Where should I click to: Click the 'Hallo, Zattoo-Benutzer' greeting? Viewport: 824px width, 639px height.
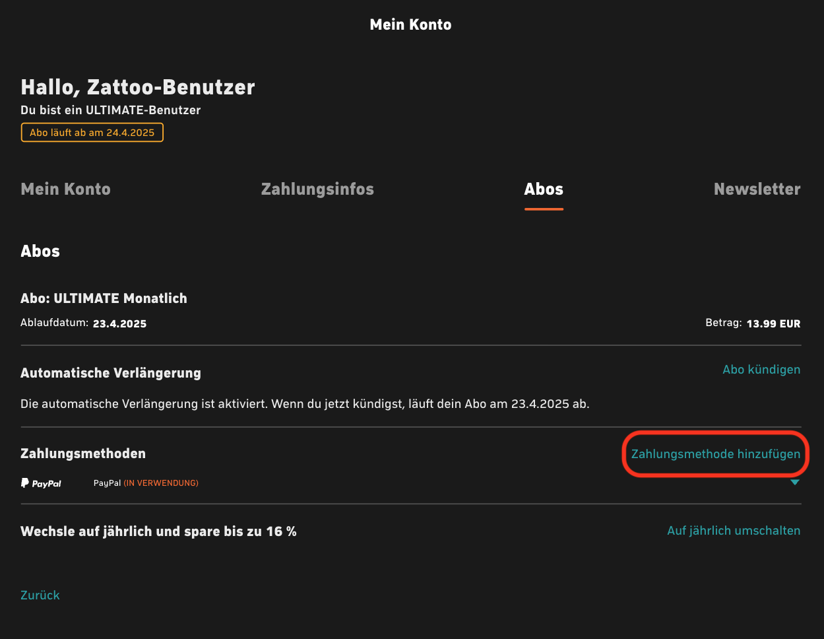click(138, 87)
